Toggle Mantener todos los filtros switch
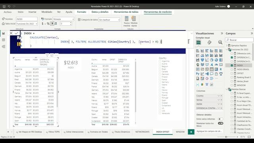 tap(221, 124)
